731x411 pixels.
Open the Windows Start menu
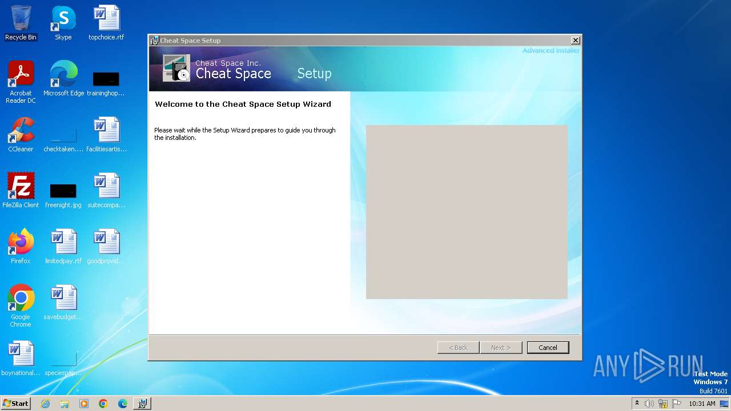point(16,404)
